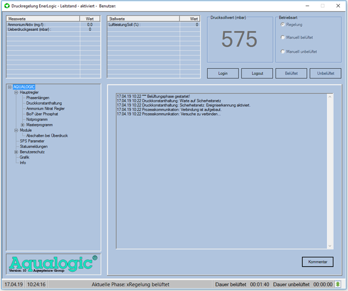Click the log scrollbar down arrow
The height and width of the screenshot is (291, 348).
click(330, 246)
